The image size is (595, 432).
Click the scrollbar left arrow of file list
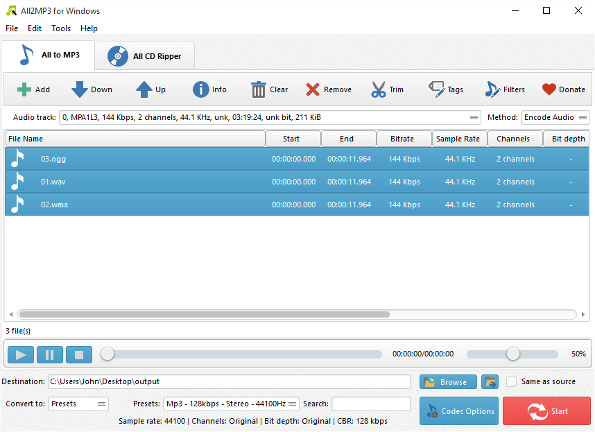11,314
